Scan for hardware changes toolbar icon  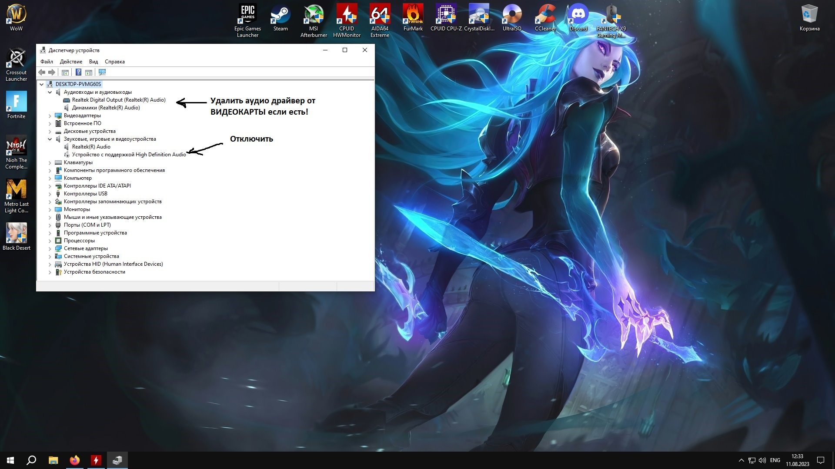pyautogui.click(x=102, y=72)
